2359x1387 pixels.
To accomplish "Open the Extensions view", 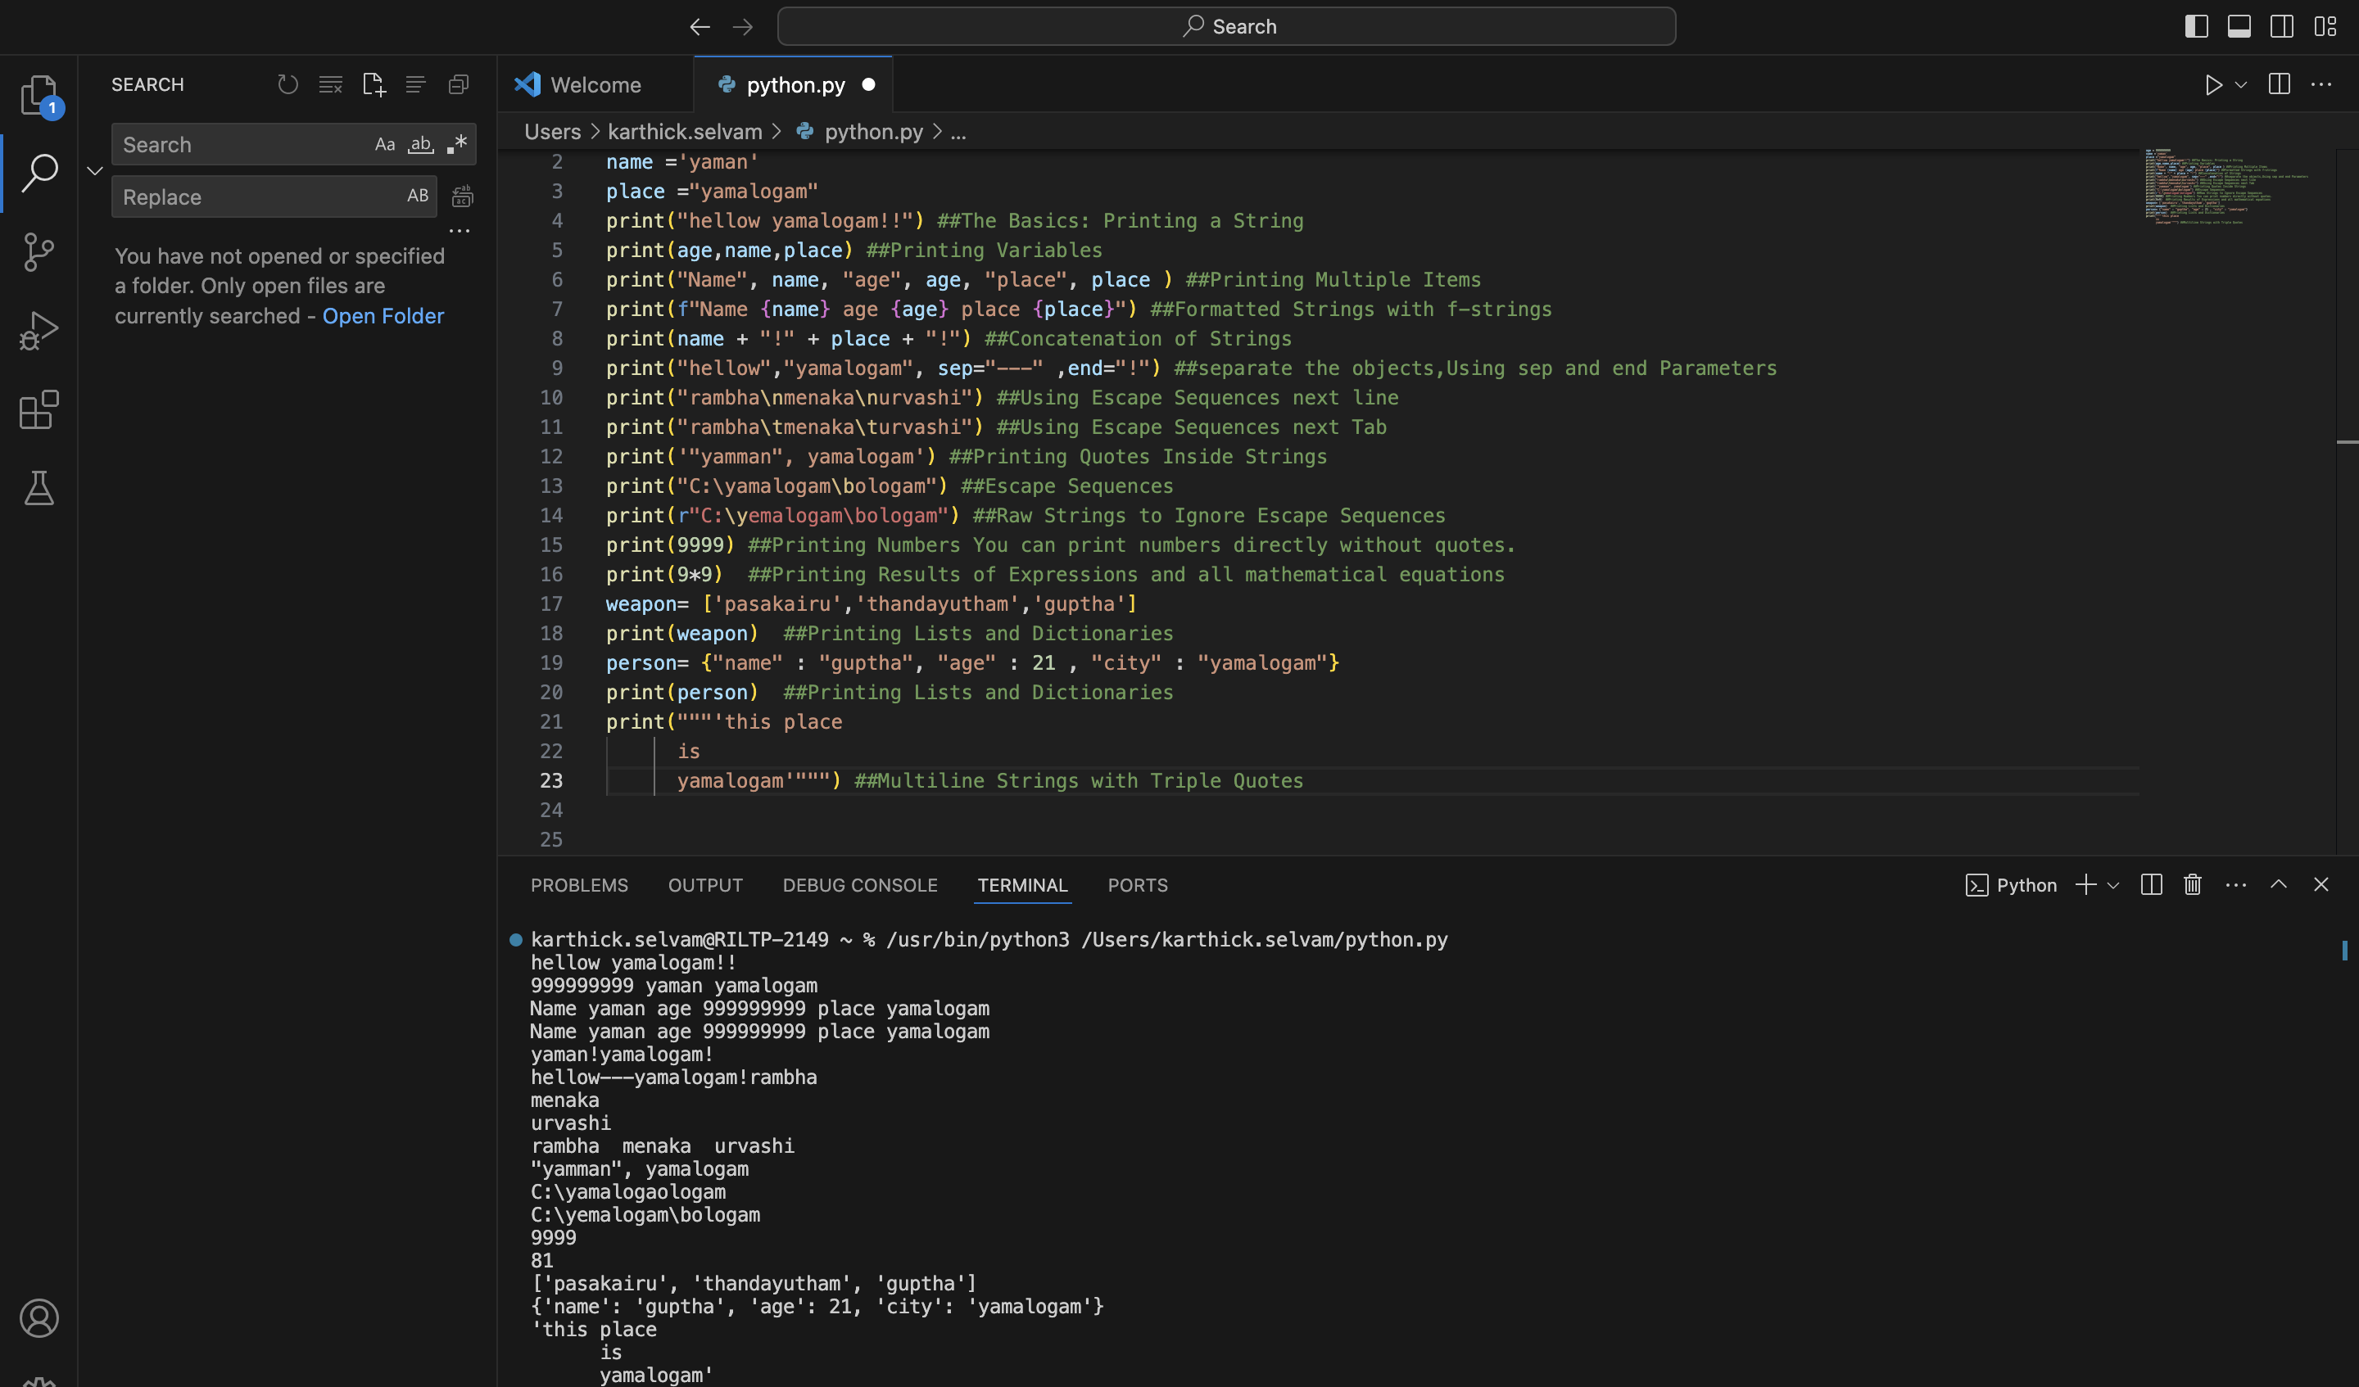I will pos(38,410).
